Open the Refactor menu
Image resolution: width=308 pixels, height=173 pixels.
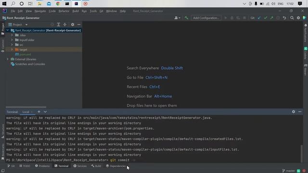tap(64, 11)
